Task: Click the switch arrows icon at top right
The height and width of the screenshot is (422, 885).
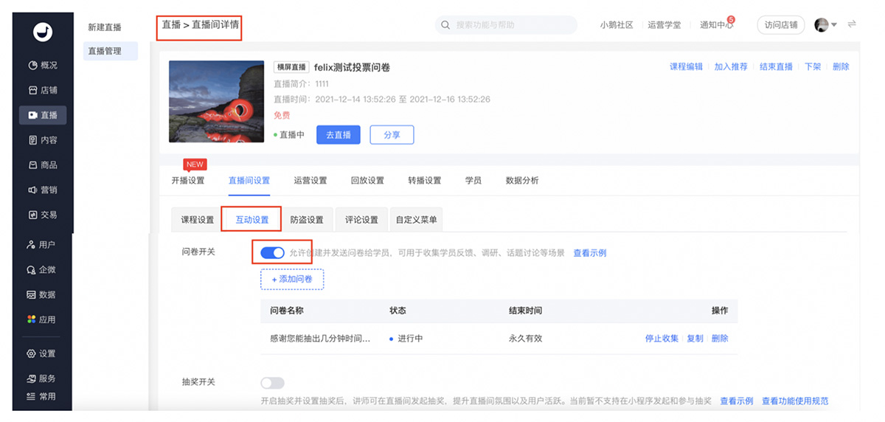Action: [x=852, y=24]
